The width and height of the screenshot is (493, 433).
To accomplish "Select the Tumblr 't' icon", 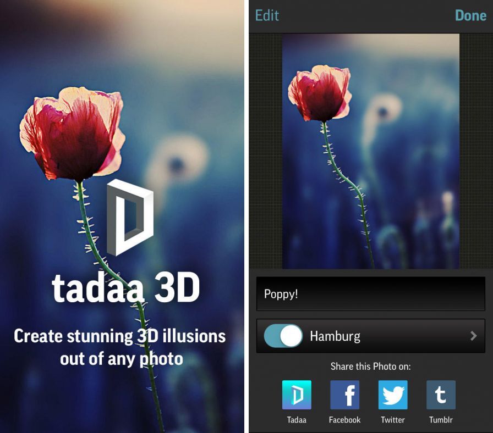I will [x=440, y=395].
